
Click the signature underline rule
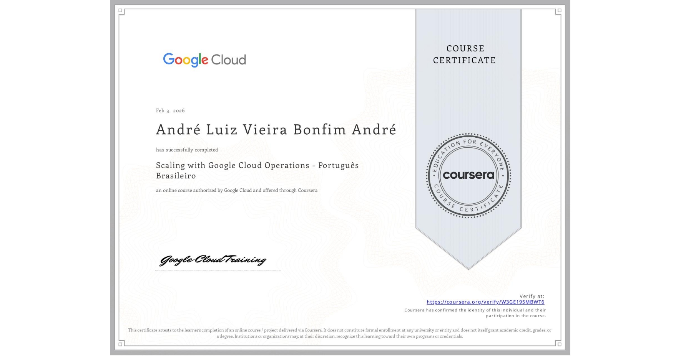coord(218,270)
